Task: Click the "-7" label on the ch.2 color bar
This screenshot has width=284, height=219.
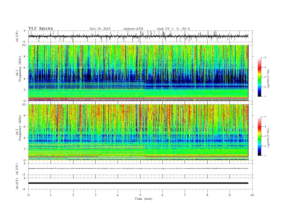Action: pyautogui.click(x=265, y=156)
